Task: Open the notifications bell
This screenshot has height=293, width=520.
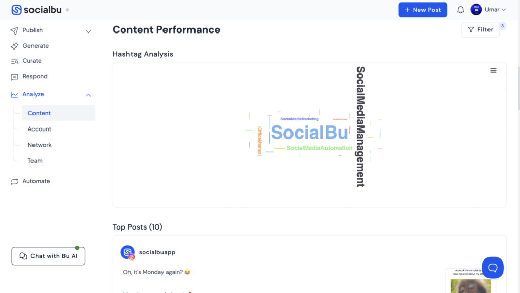Action: [461, 10]
